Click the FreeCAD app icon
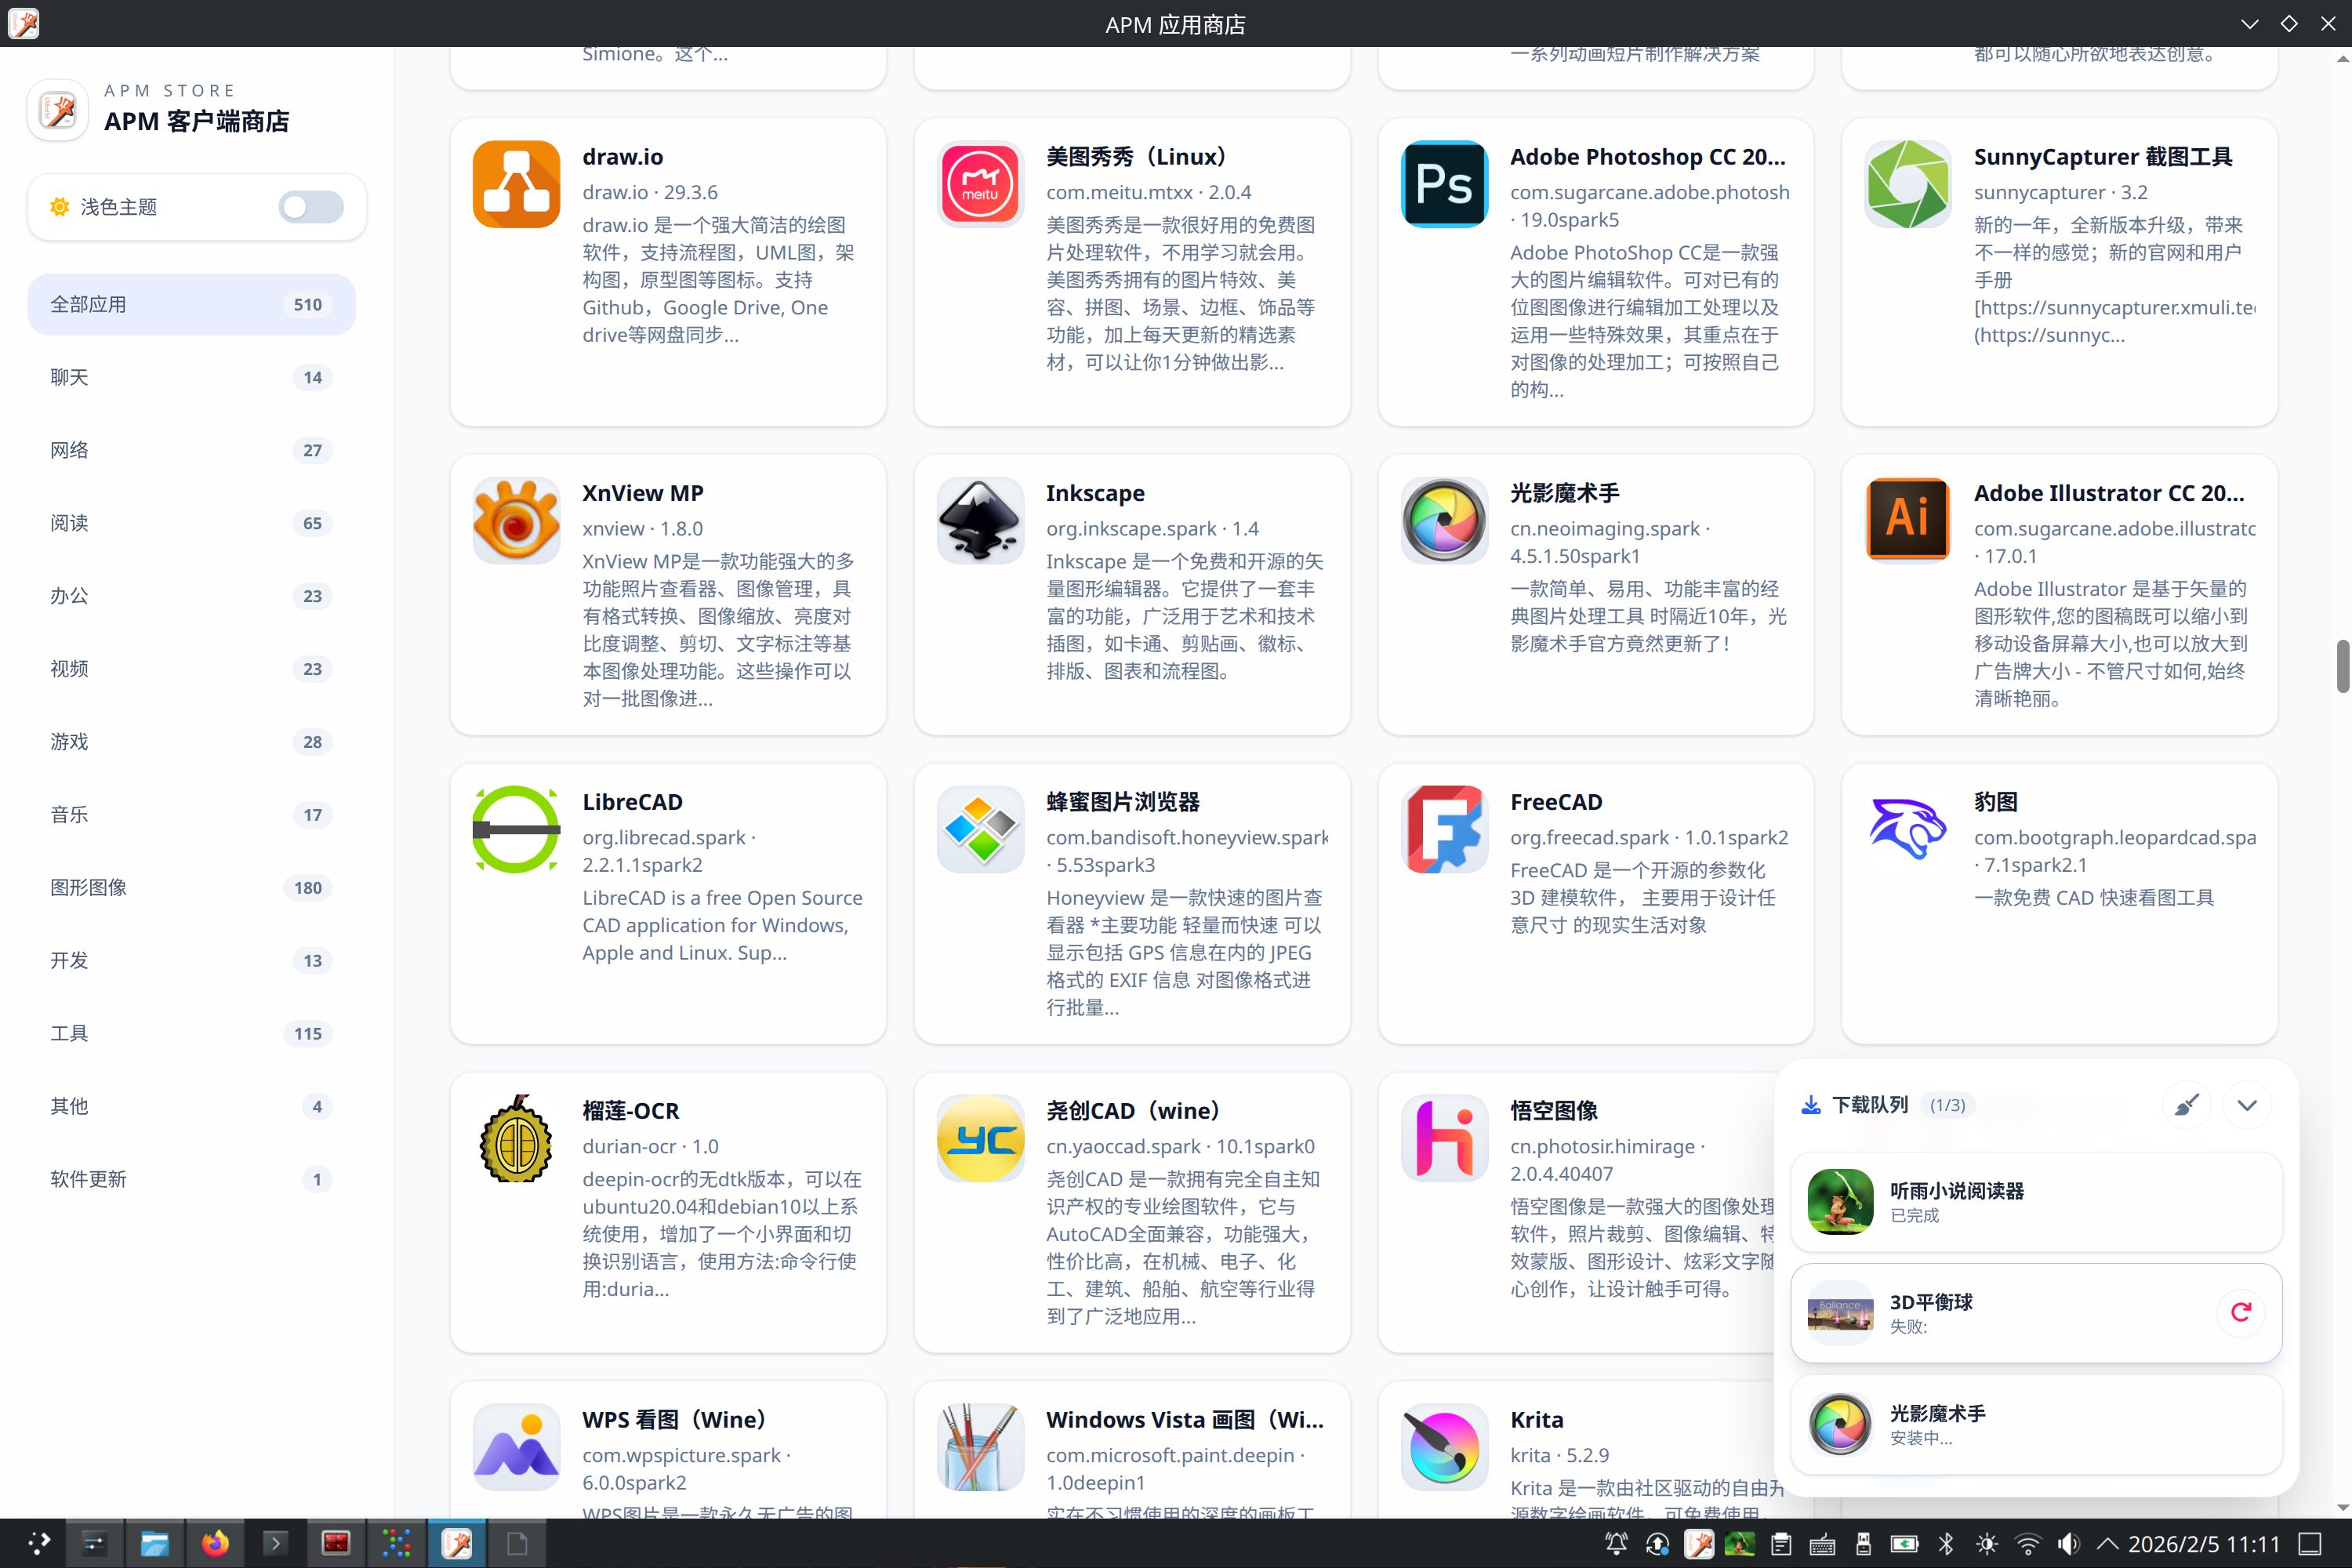 (1443, 828)
